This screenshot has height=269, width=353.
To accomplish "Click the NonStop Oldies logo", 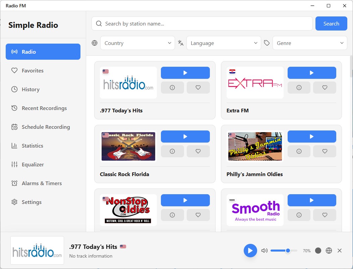I will [x=128, y=210].
